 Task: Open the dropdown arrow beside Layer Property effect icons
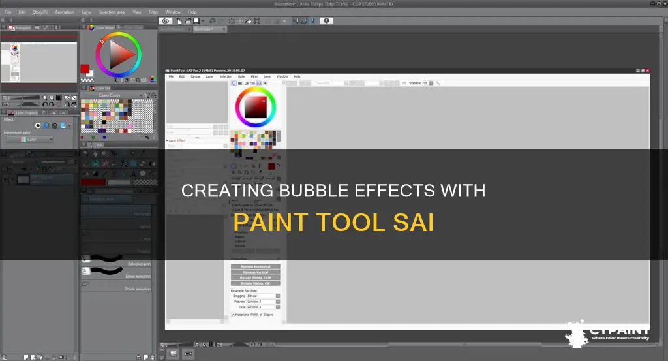point(69,126)
